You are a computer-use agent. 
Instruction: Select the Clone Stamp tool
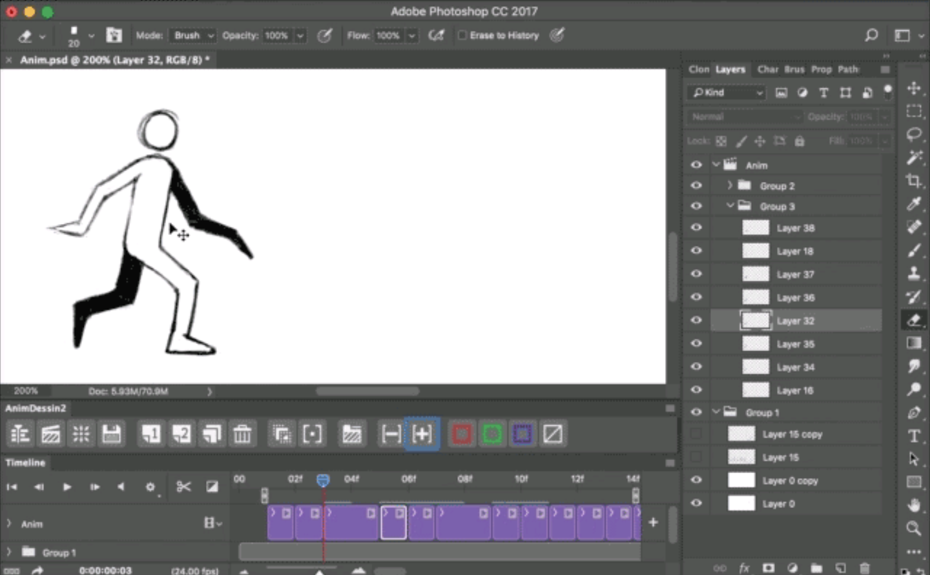pyautogui.click(x=914, y=274)
